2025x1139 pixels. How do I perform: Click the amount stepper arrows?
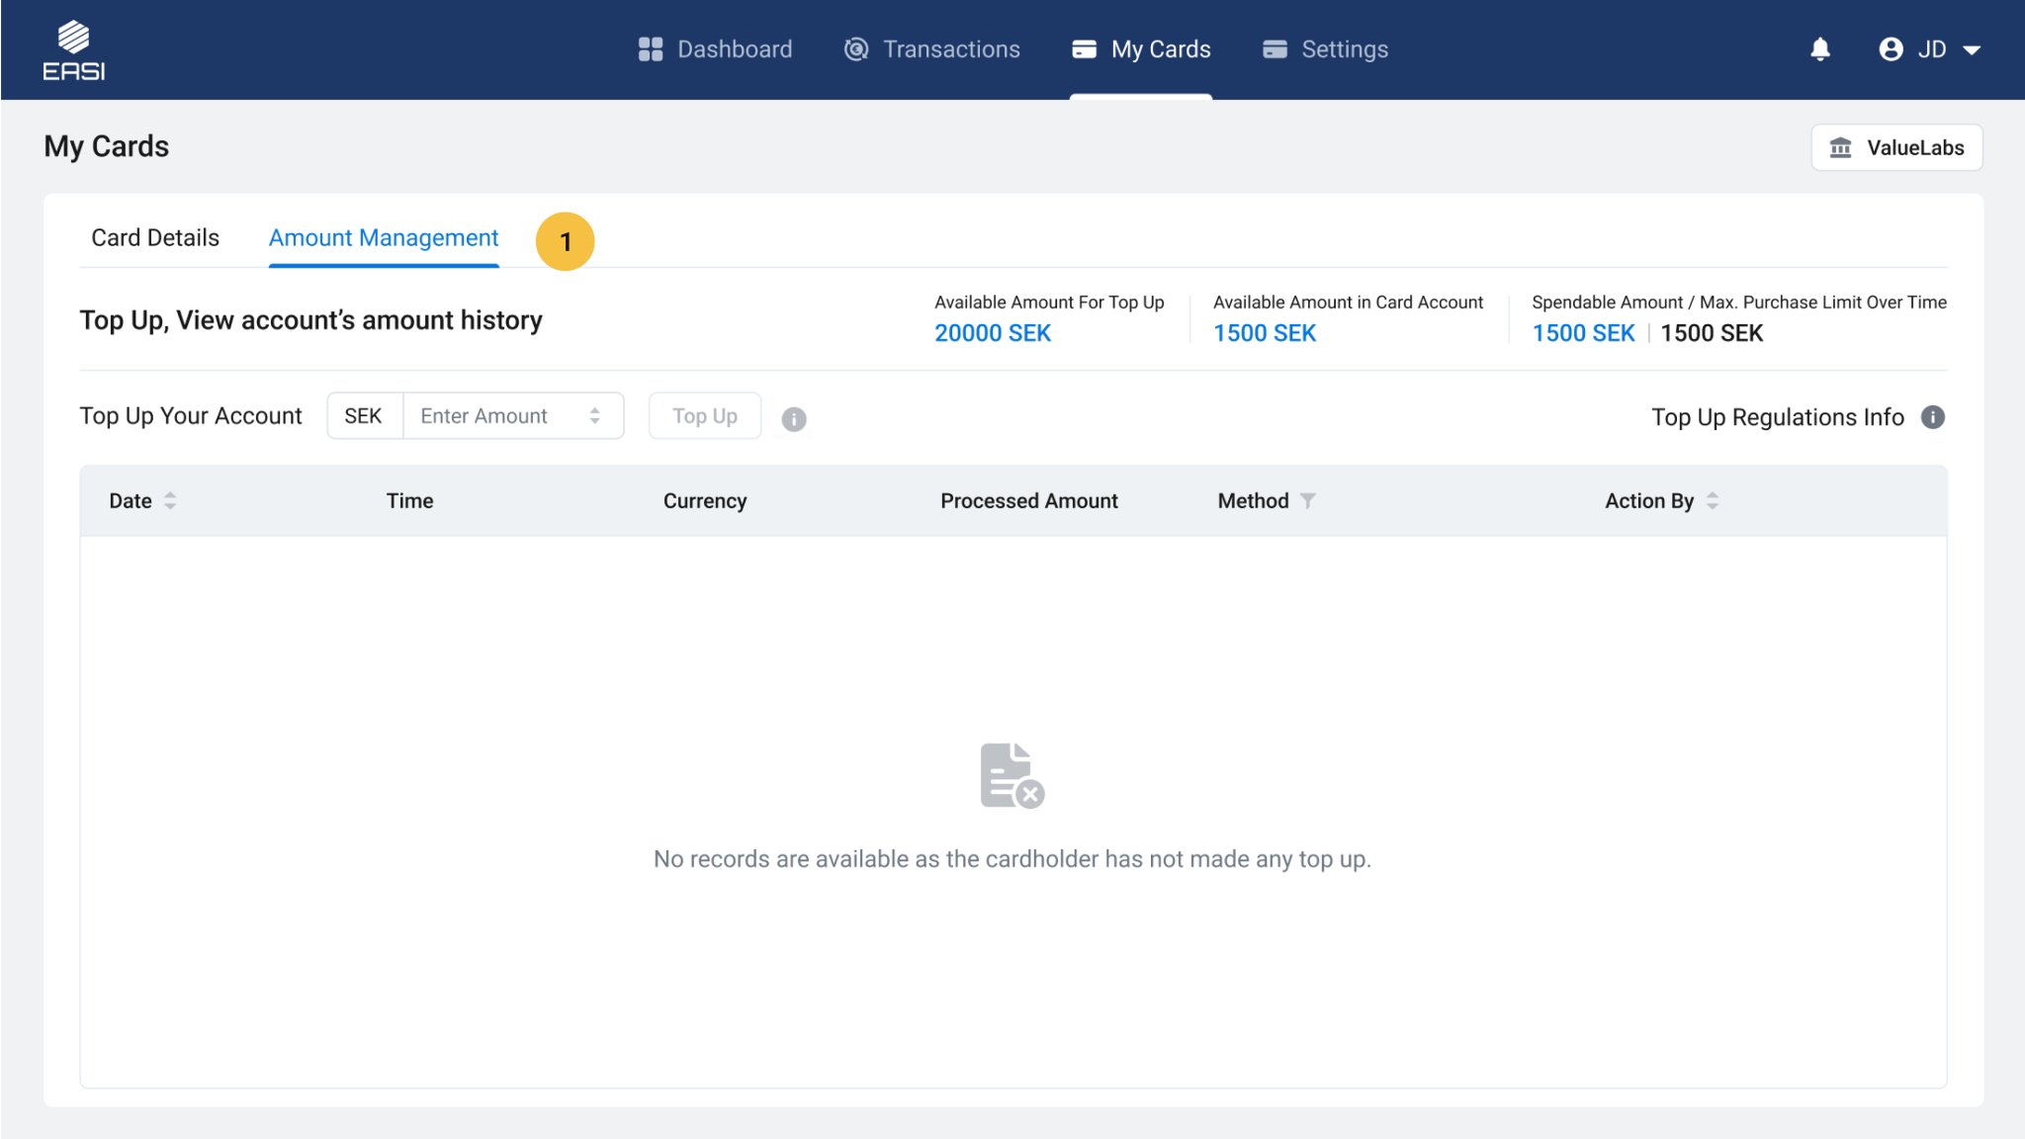point(595,416)
